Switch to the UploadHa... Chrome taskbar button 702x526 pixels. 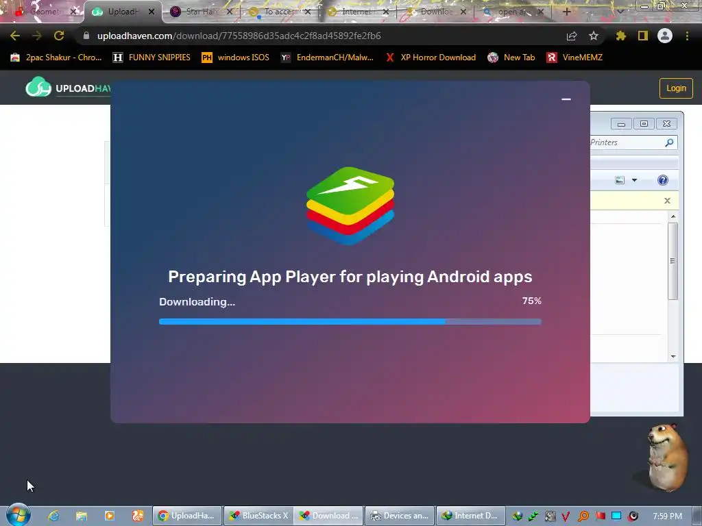(187, 516)
